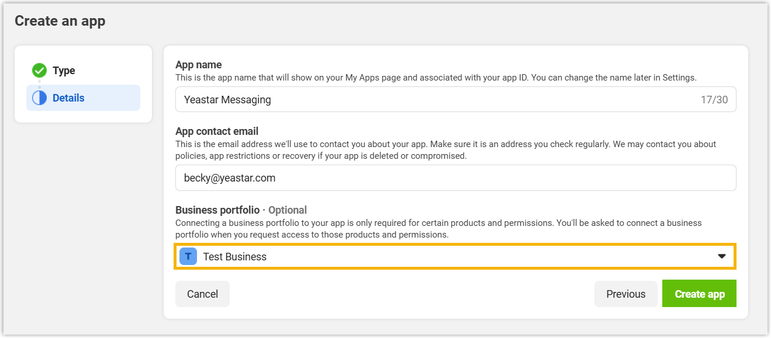Click the App name label
The width and height of the screenshot is (771, 338).
[x=199, y=65]
